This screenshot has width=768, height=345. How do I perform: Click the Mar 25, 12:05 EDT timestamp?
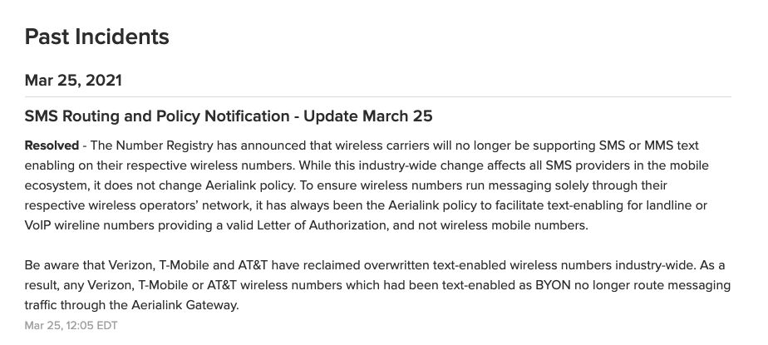[71, 325]
